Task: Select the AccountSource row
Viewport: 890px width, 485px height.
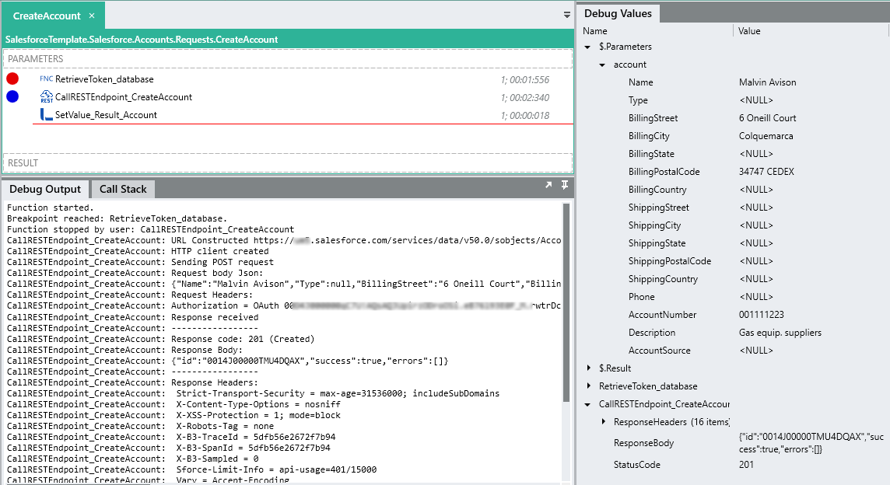Action: tap(734, 351)
